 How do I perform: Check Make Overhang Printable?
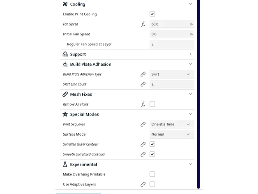152,174
